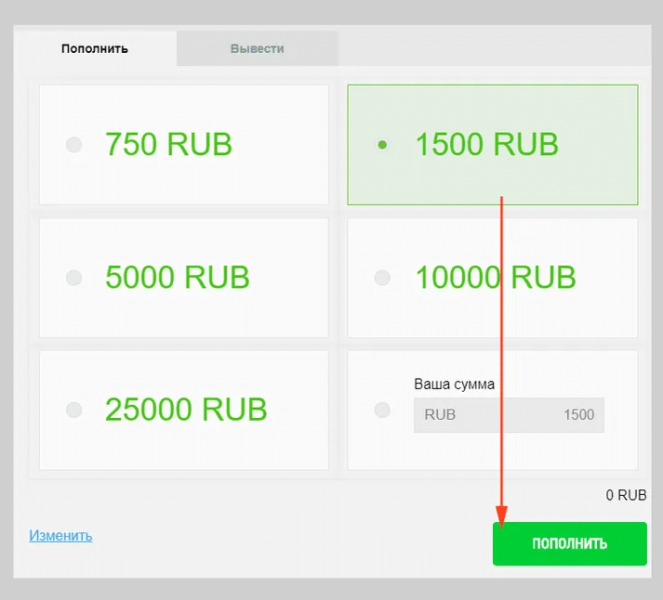Click the 5000 RUB amount text
Viewport: 663px width, 600px height.
point(178,277)
